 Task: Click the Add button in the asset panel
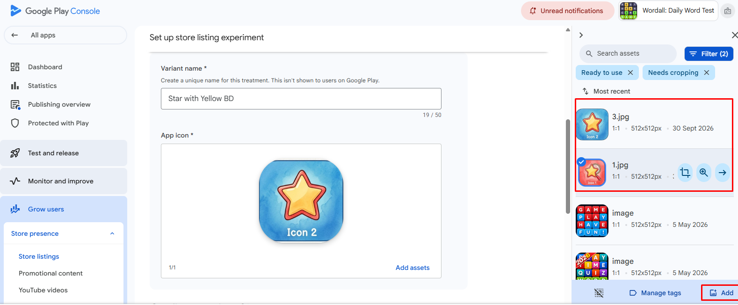(721, 293)
